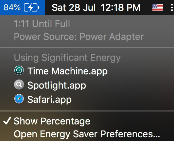
Task: Click the Power Source: Power Adapter line
Action: (x=79, y=37)
